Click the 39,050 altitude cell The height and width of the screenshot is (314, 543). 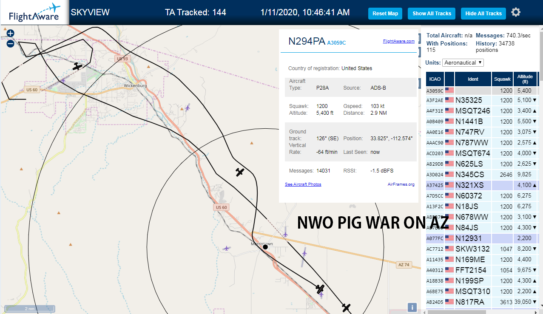[525, 302]
